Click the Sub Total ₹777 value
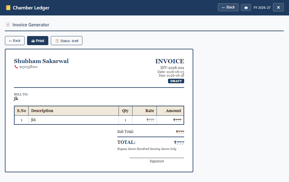The height and width of the screenshot is (182, 289). (180, 132)
